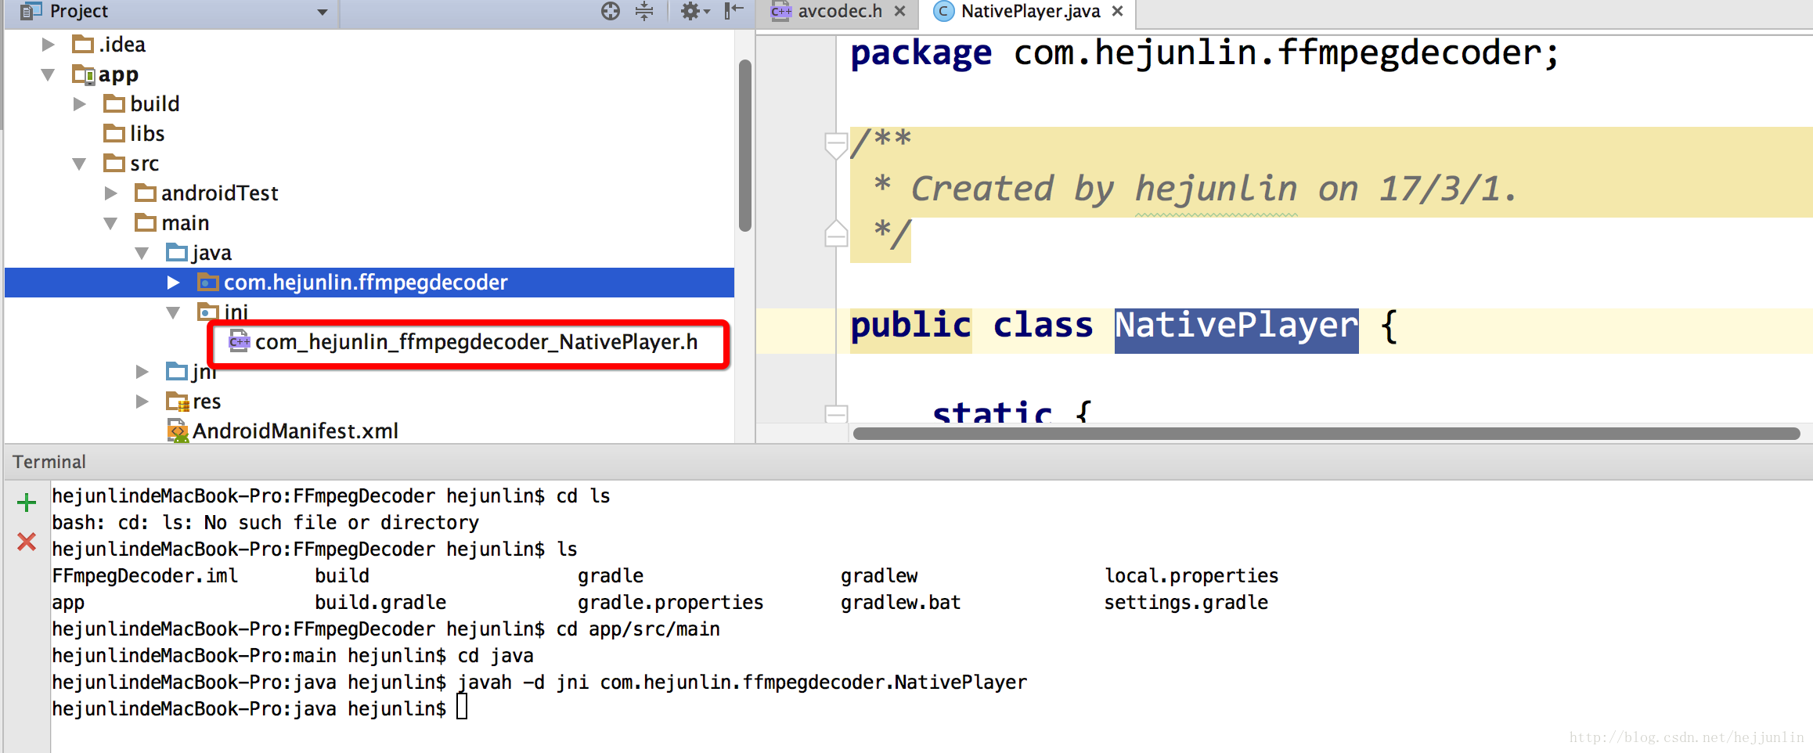
Task: Select the libs folder
Action: click(x=147, y=134)
